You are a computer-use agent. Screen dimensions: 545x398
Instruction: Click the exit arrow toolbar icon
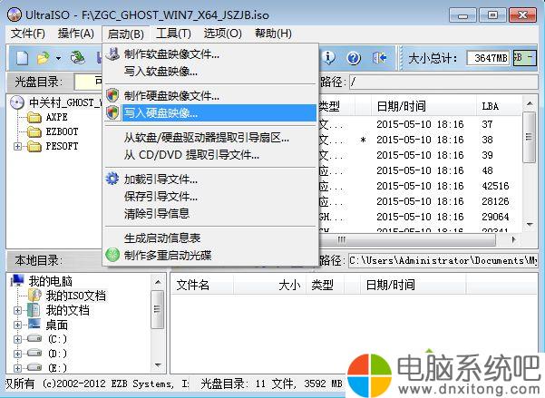tap(380, 58)
